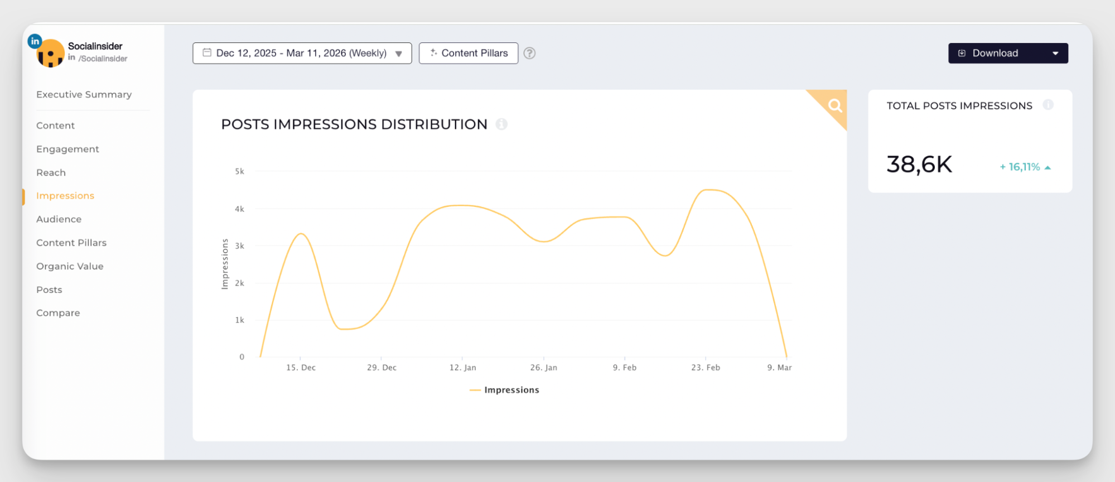Screen dimensions: 1115x482
Task: Click the '12. Jan' axis label
Action: coord(462,368)
